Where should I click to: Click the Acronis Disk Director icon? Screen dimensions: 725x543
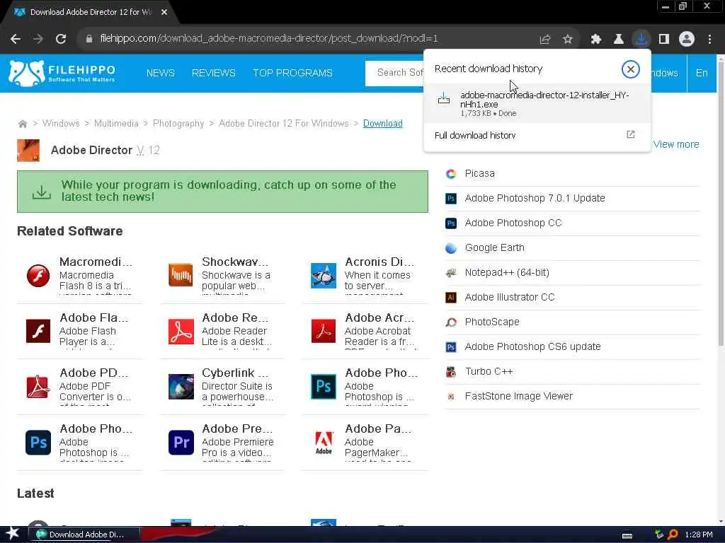[x=323, y=275]
